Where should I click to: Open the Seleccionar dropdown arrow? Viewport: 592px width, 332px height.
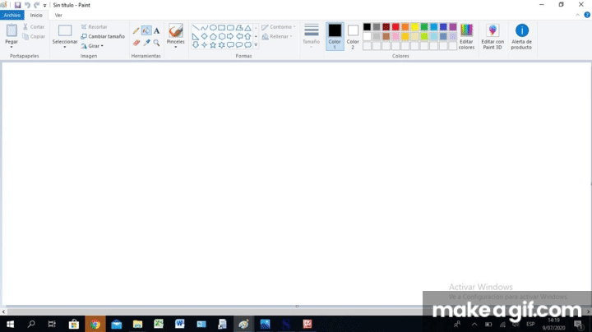tap(65, 47)
